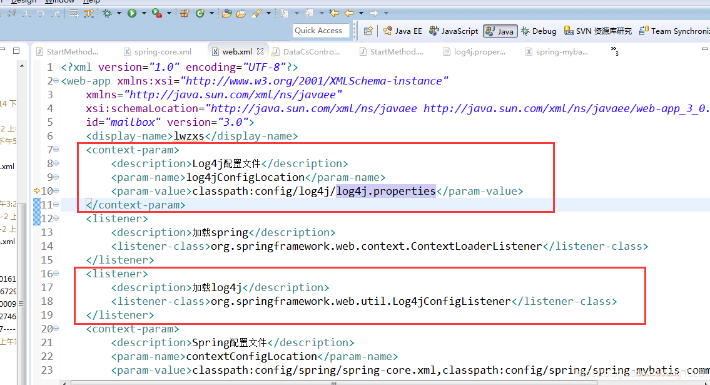Select the Java perspective button
This screenshot has height=385, width=710.
[500, 31]
